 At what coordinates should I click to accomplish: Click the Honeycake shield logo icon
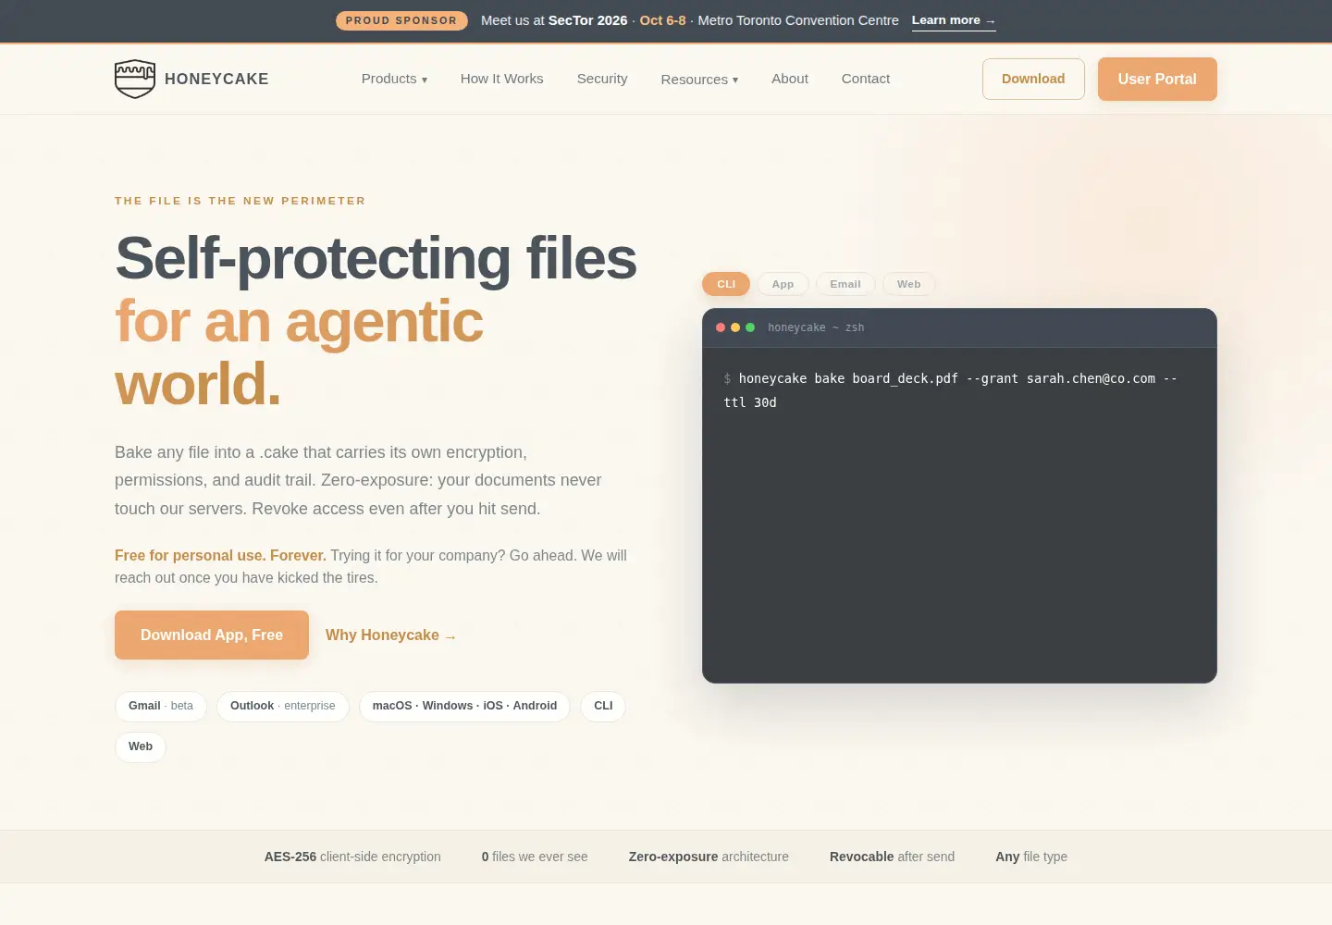tap(135, 79)
